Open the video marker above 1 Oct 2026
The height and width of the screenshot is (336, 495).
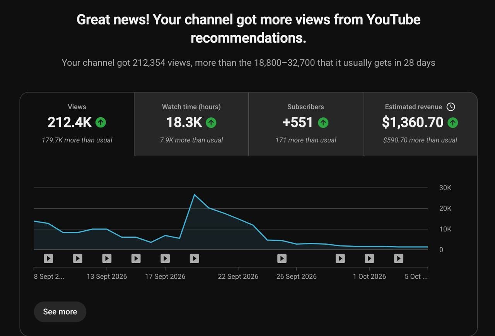369,258
